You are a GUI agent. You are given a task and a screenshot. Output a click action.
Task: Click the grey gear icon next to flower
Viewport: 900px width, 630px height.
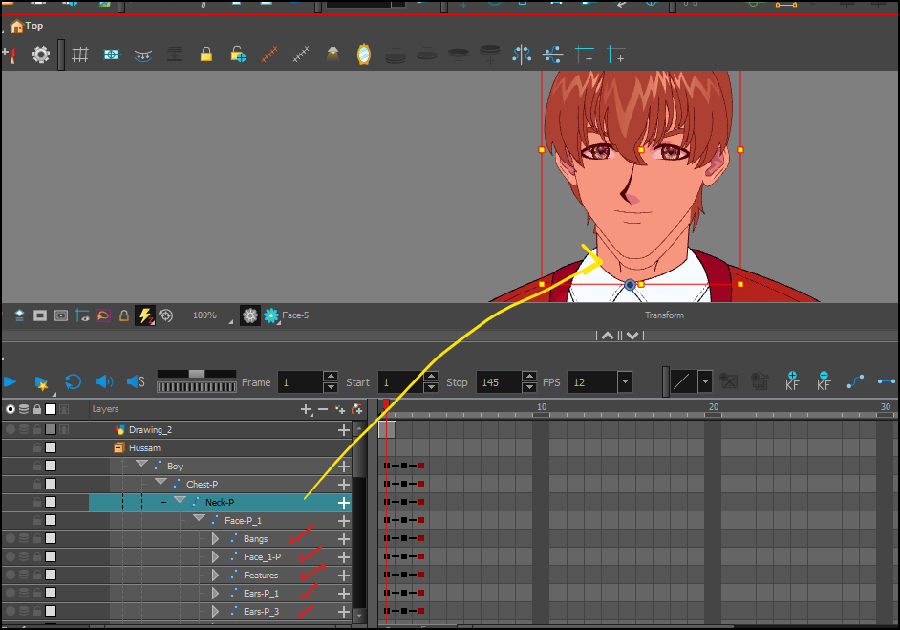click(250, 315)
